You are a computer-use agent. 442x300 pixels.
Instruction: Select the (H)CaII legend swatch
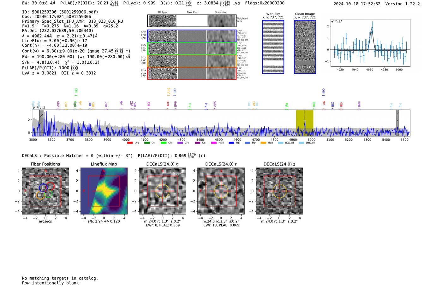coord(301,143)
